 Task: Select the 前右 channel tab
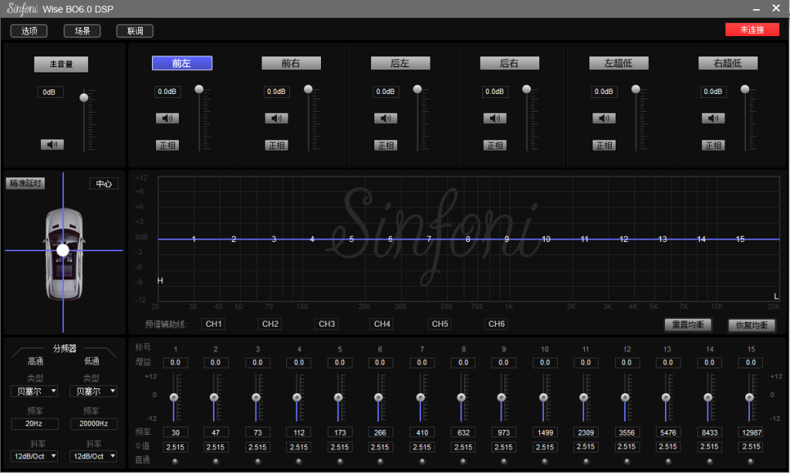click(x=291, y=63)
